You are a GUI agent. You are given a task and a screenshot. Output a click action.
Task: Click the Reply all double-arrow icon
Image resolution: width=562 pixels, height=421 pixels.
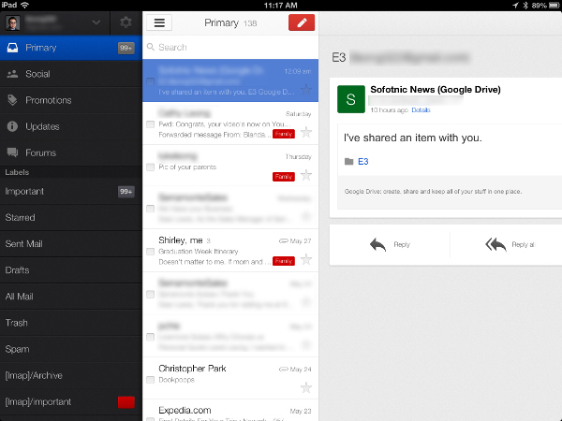coord(495,244)
